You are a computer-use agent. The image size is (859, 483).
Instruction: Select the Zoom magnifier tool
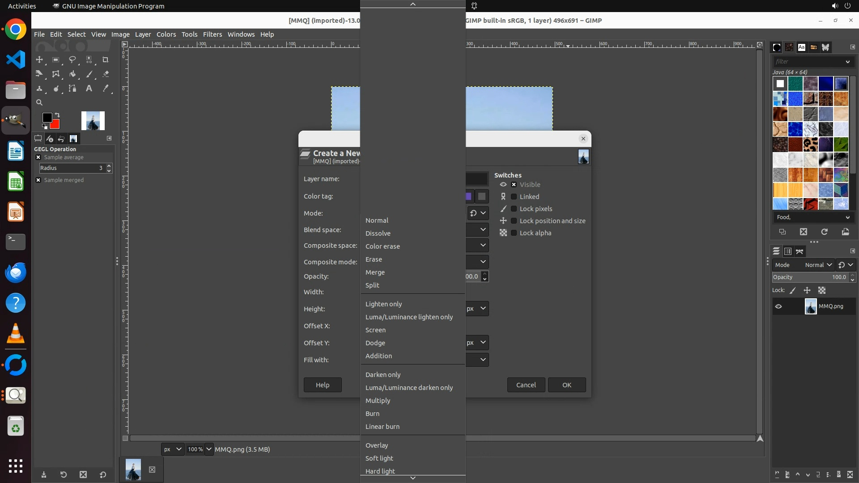click(x=39, y=102)
